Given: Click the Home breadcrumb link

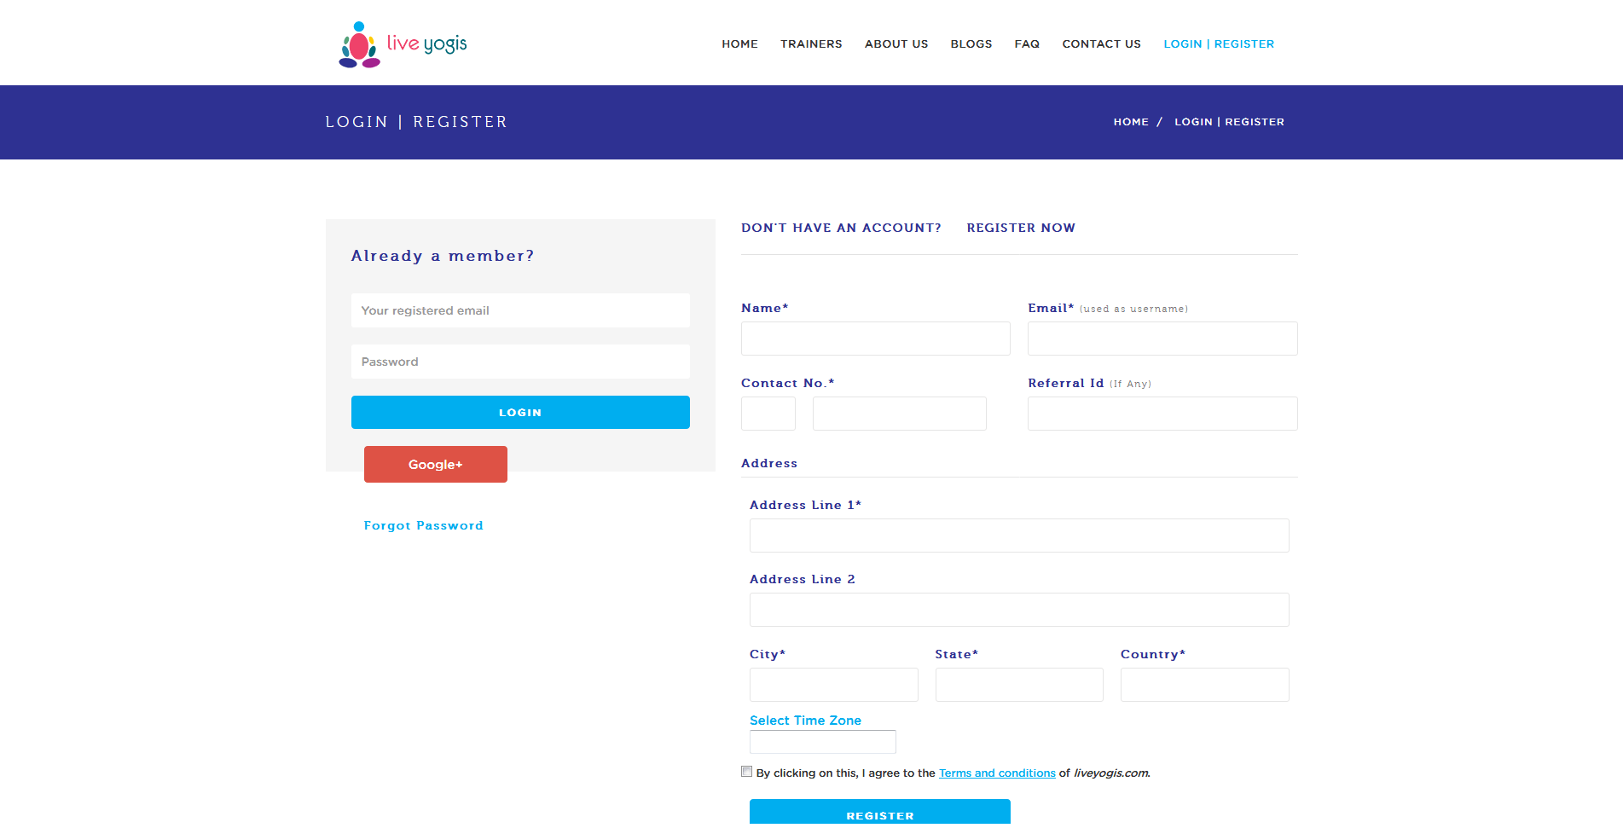Looking at the screenshot, I should (x=1130, y=122).
